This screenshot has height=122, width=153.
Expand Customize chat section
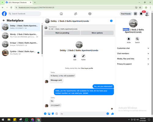pyautogui.click(x=133, y=48)
